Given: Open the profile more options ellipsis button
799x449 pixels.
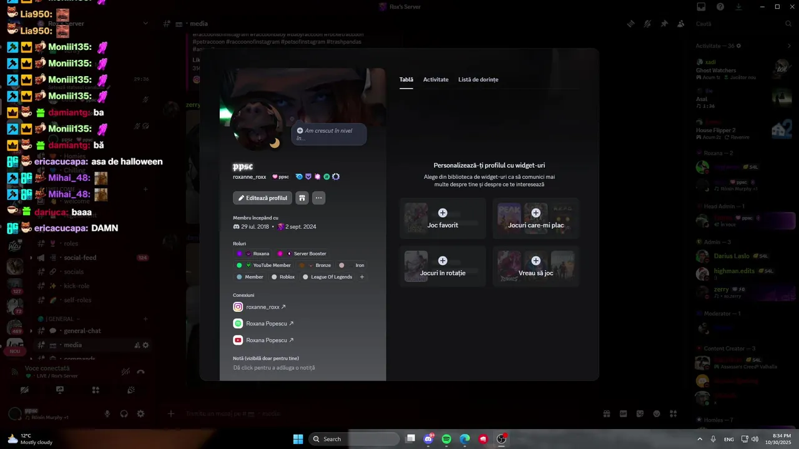Looking at the screenshot, I should coord(318,198).
